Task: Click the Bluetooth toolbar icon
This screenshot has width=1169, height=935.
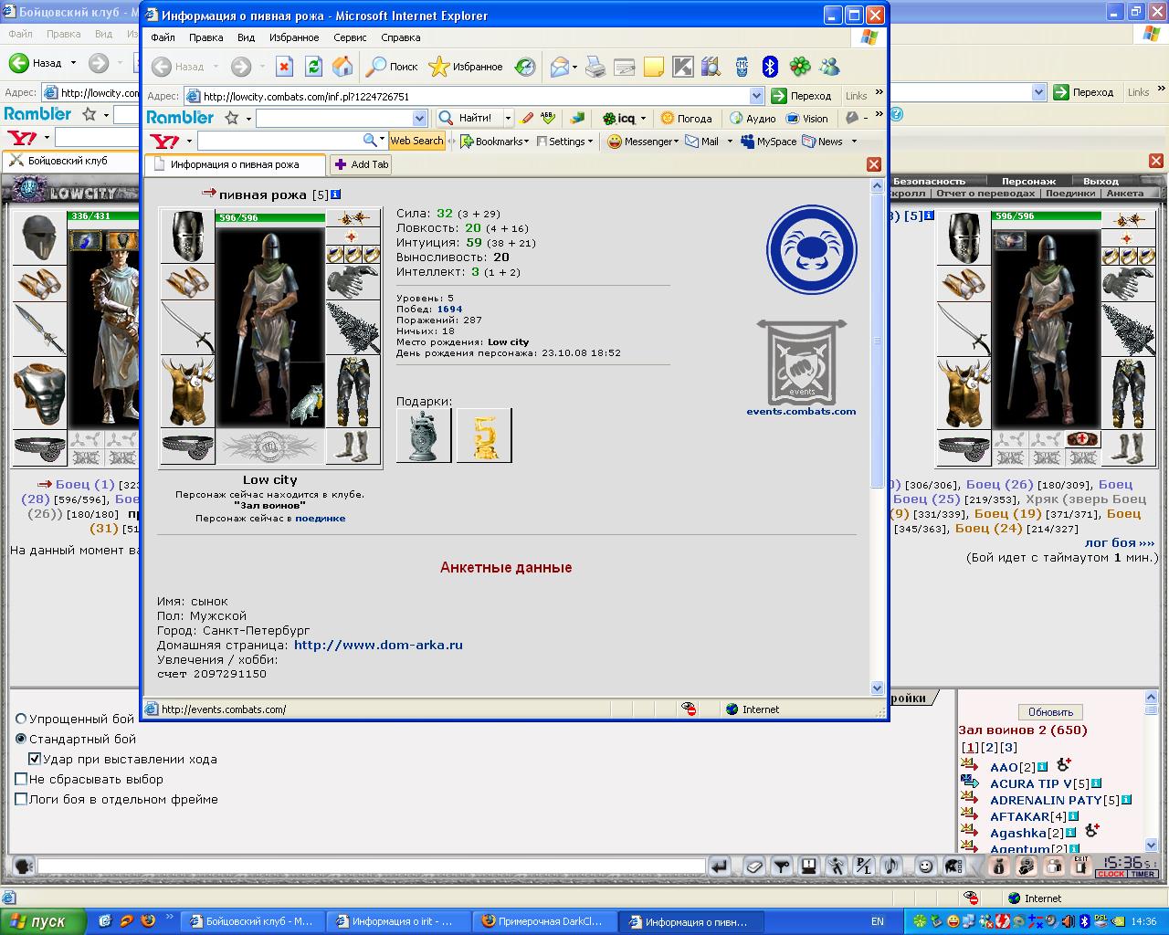Action: point(770,67)
